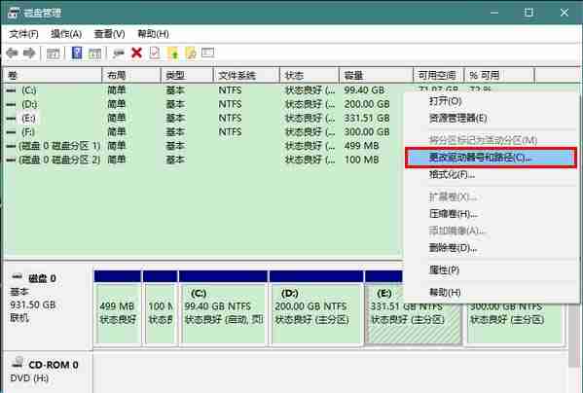Click the volume icon beside (C:) row
This screenshot has height=393, width=583.
coord(11,90)
